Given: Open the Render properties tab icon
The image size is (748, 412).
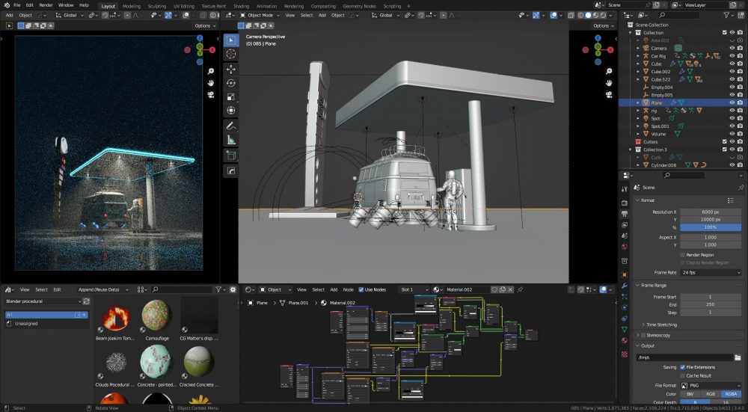Looking at the screenshot, I should 625,203.
